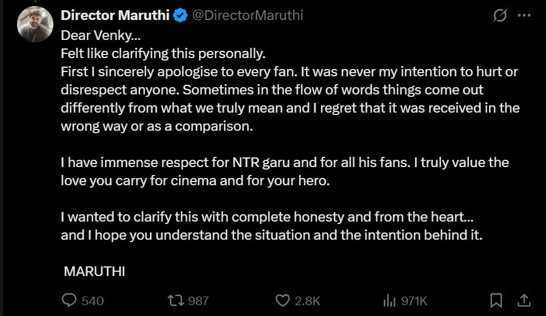
Task: Click the 540 replies count
Action: coord(92,301)
